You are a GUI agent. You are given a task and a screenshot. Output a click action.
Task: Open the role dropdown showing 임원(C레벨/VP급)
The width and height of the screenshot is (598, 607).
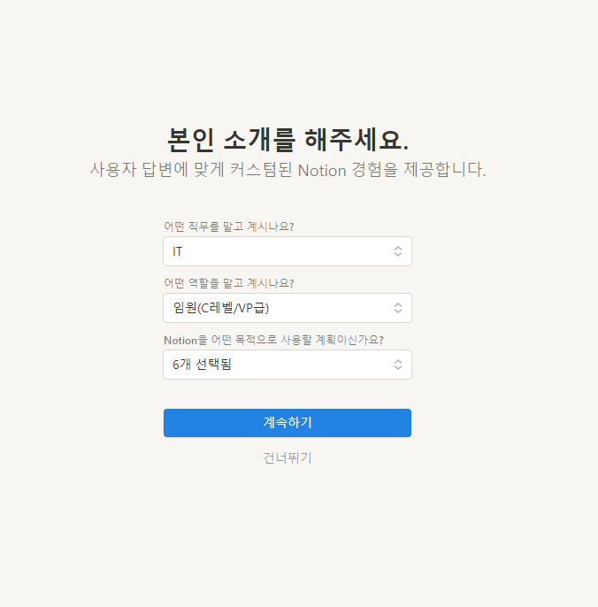[x=287, y=308]
